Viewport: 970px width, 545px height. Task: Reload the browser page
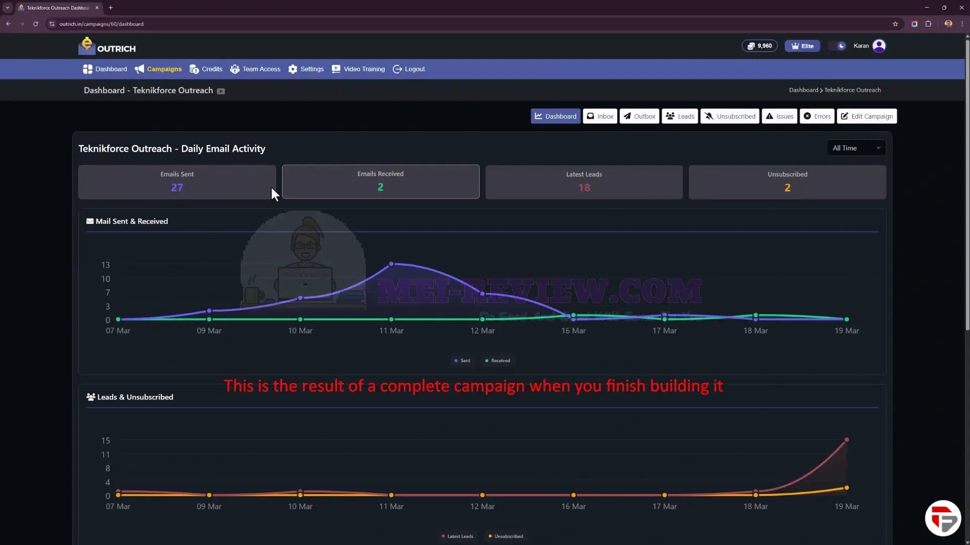click(35, 24)
